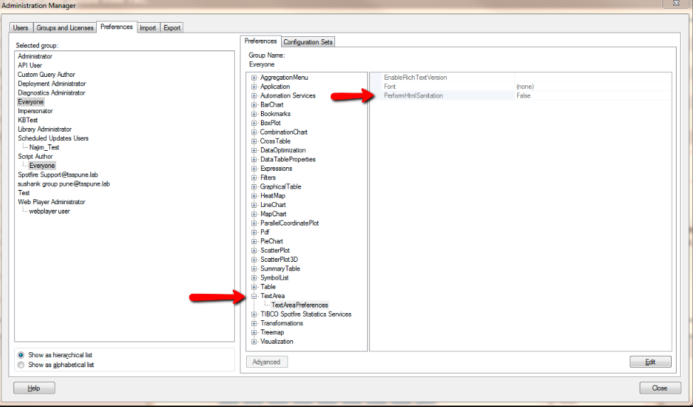Open the Export tab

tap(172, 28)
